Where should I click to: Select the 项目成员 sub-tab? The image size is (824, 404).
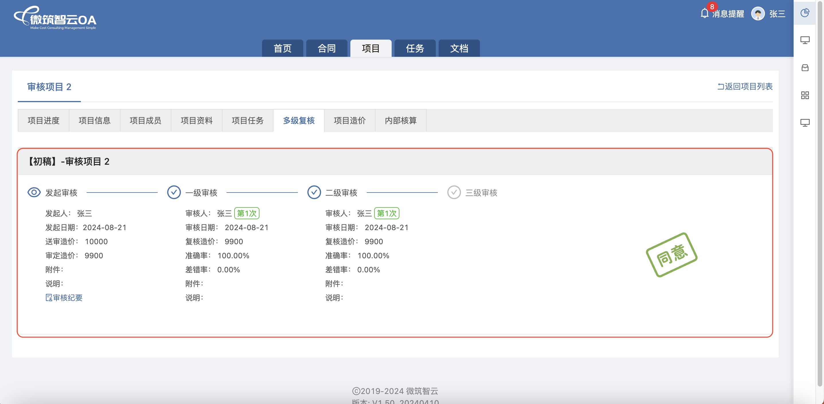[x=145, y=121]
